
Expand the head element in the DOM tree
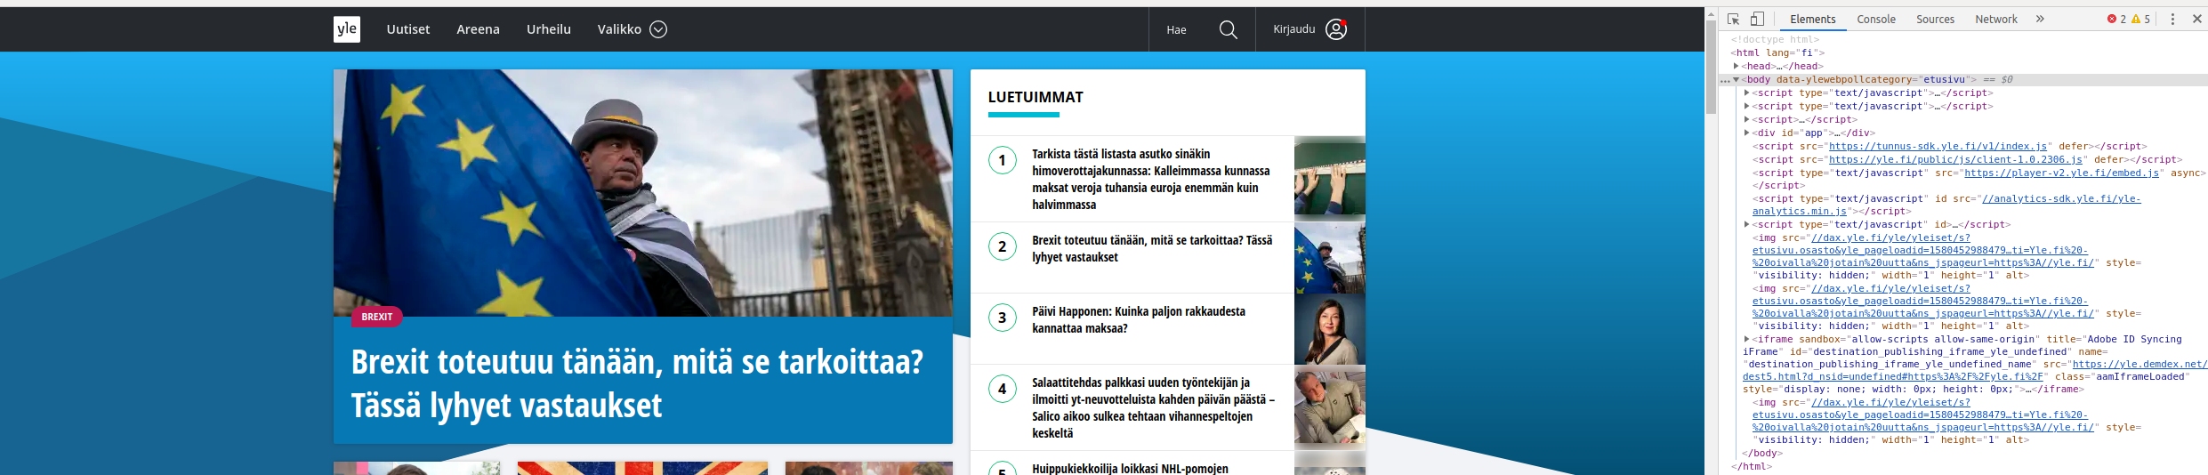pyautogui.click(x=1736, y=66)
